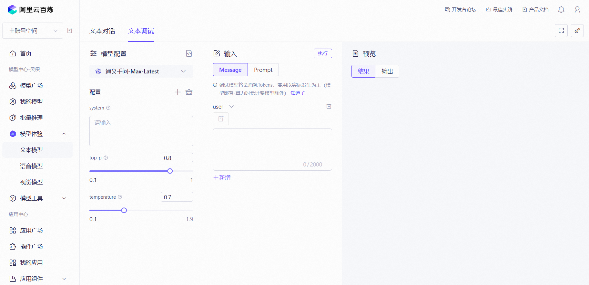
Task: Open the 主账号空间 workspace dropdown
Action: click(x=33, y=31)
